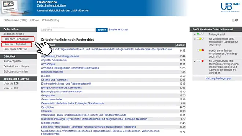Open 'Klassische Philologie. Byzantinistik' subject
The image size is (242, 136).
click(x=94, y=119)
